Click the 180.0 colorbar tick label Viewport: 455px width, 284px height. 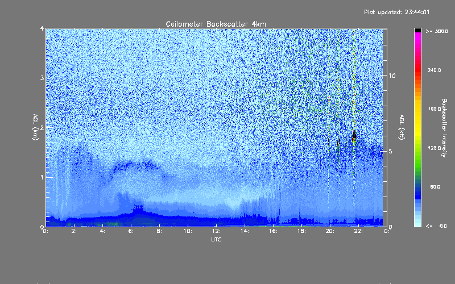pos(435,109)
